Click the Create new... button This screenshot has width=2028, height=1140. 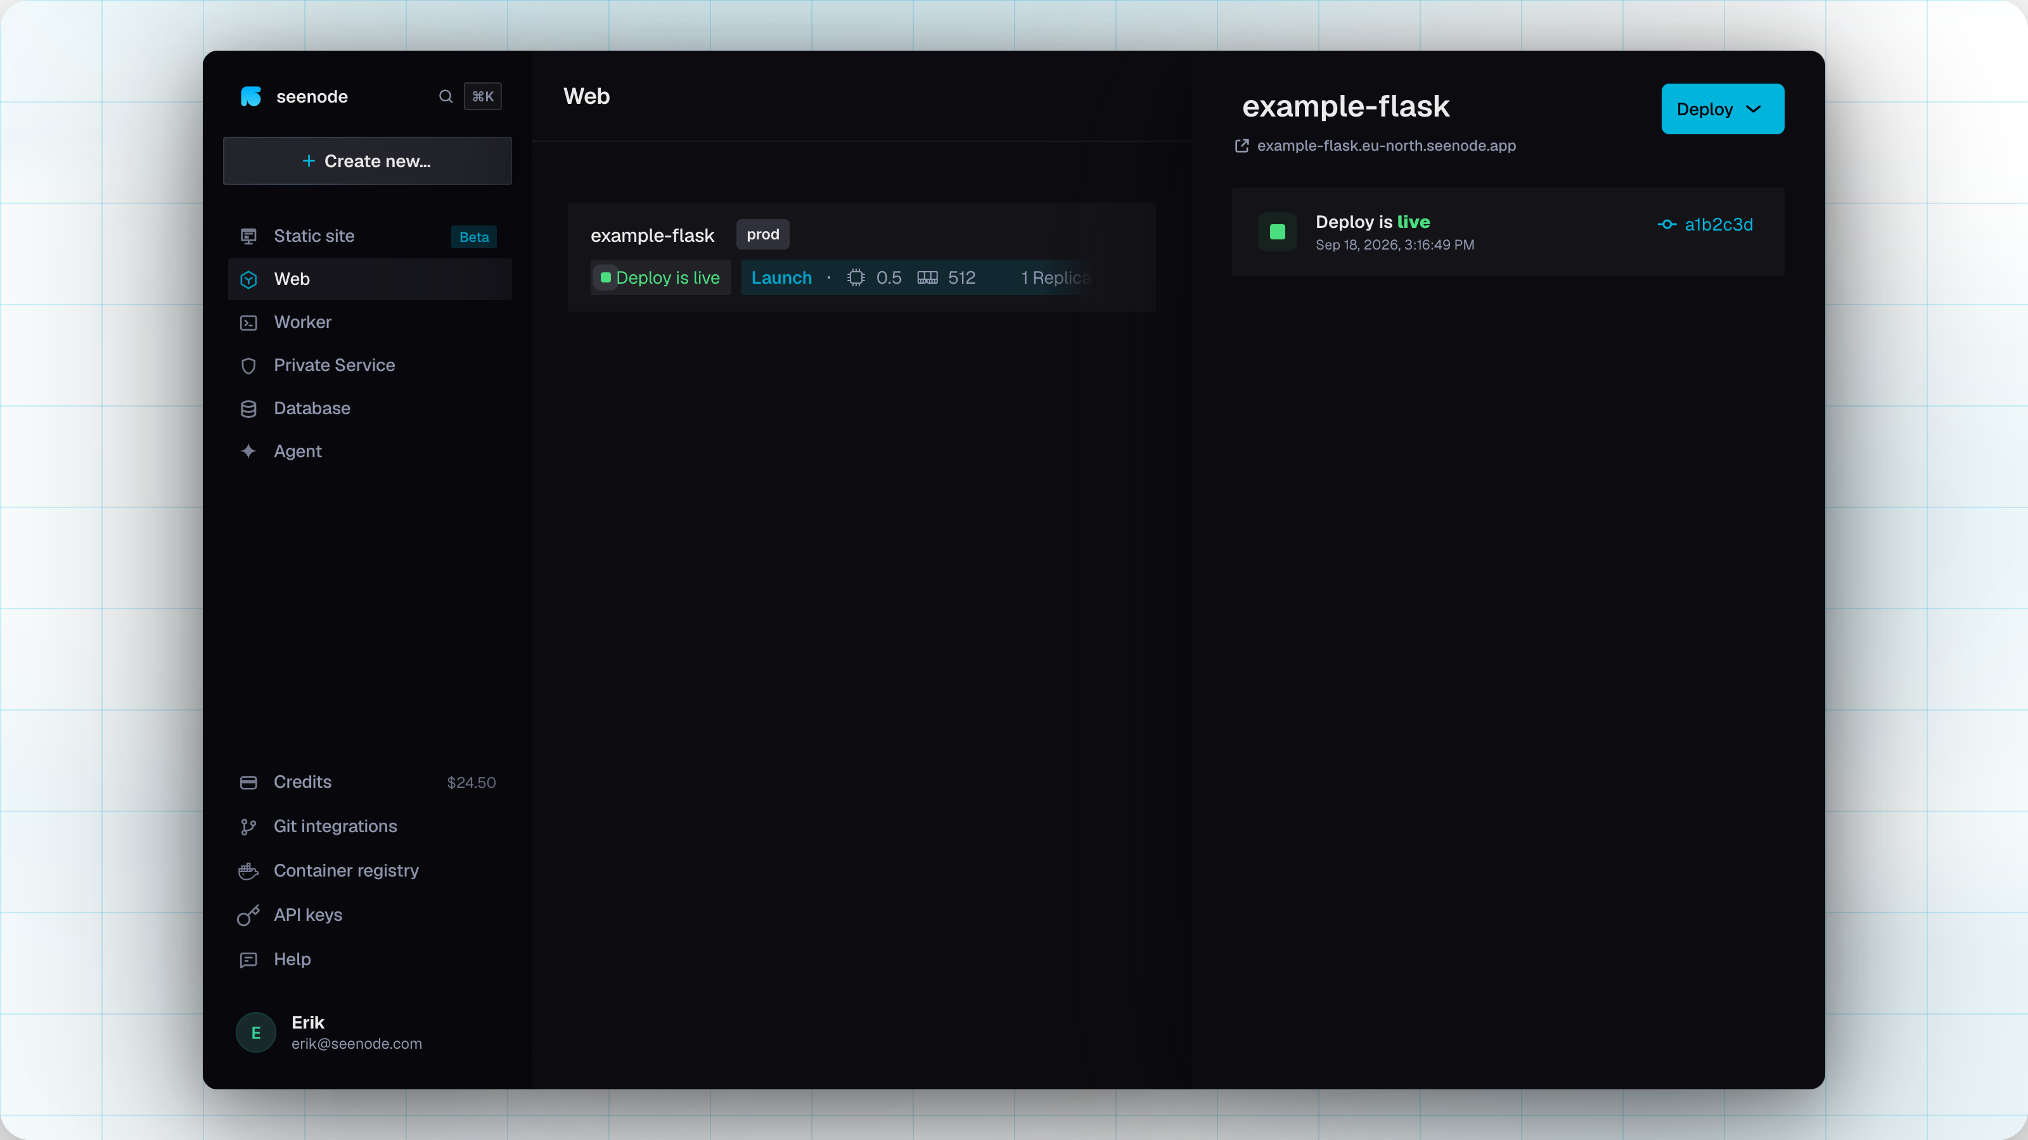pyautogui.click(x=367, y=160)
